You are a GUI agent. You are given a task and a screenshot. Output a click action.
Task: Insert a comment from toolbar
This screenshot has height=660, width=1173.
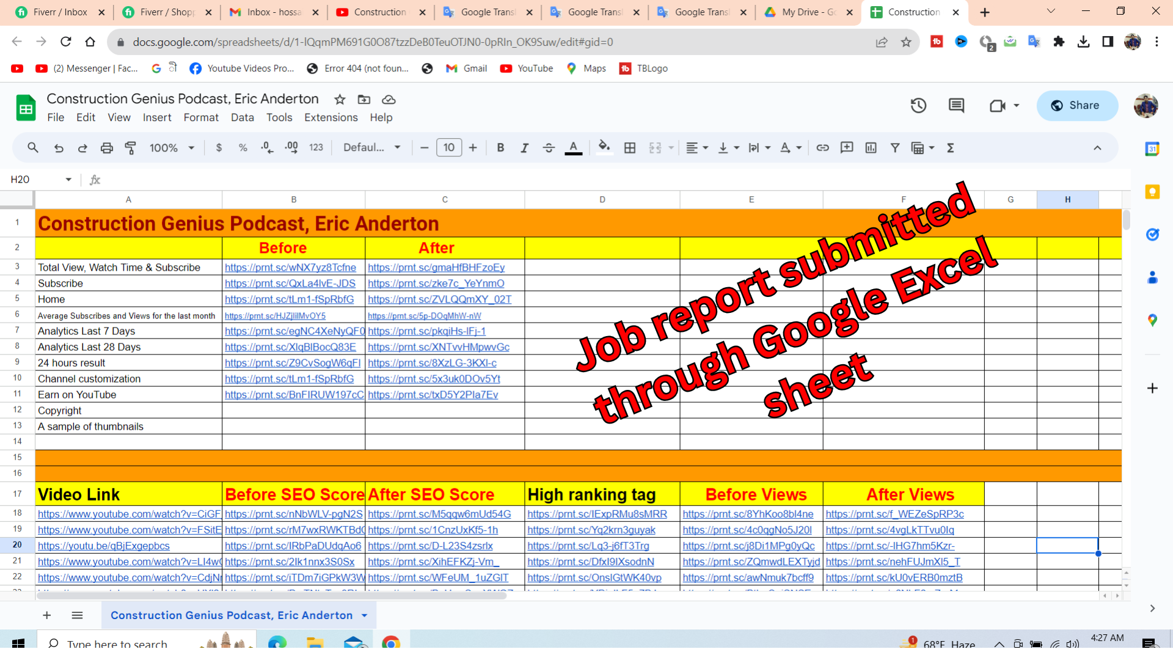coord(847,148)
